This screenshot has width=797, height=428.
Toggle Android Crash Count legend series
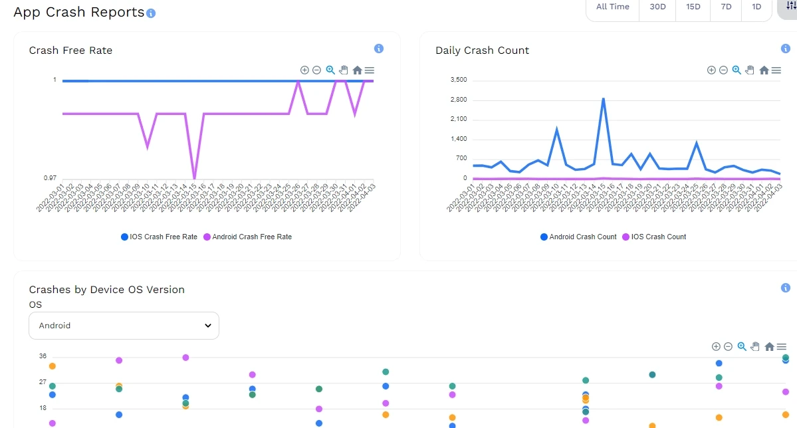(578, 237)
